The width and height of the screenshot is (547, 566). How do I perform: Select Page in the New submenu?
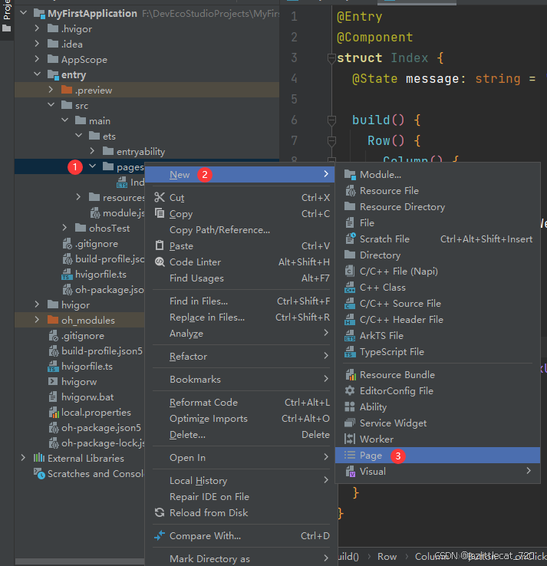371,456
